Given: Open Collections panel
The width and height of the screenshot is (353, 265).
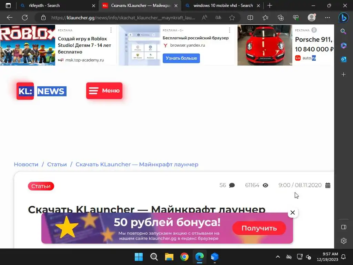Looking at the screenshot, I should (281, 18).
